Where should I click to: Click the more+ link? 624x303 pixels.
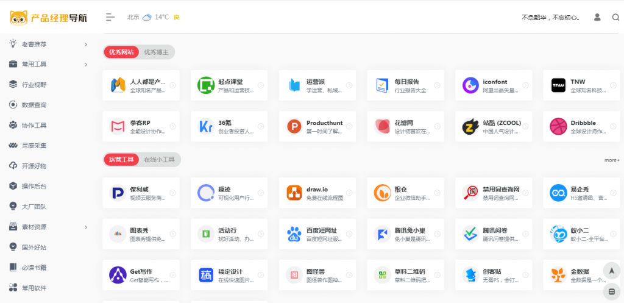tap(612, 160)
